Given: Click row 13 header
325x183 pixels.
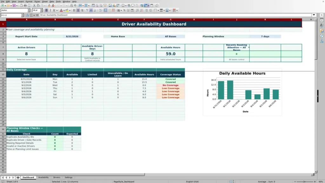Looking at the screenshot, I should click(3, 74).
